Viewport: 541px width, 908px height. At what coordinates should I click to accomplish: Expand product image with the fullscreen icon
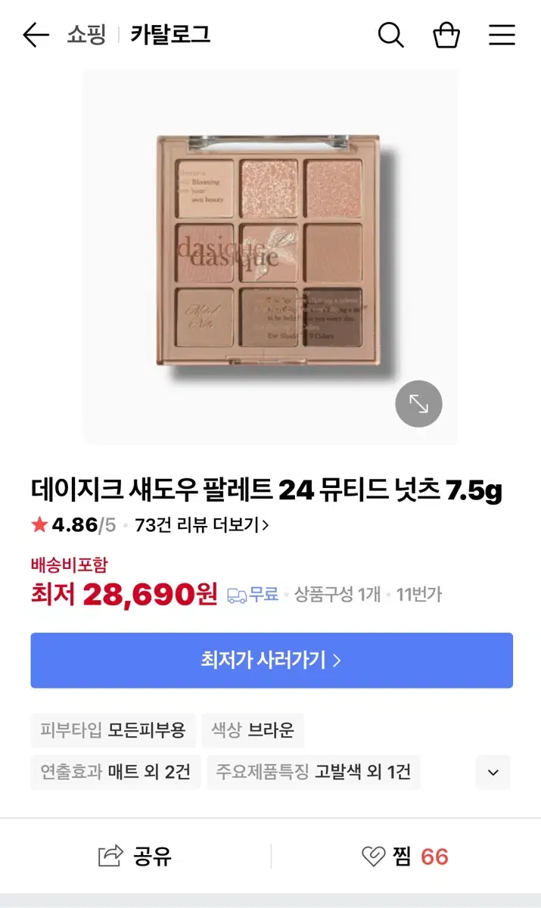coord(418,404)
